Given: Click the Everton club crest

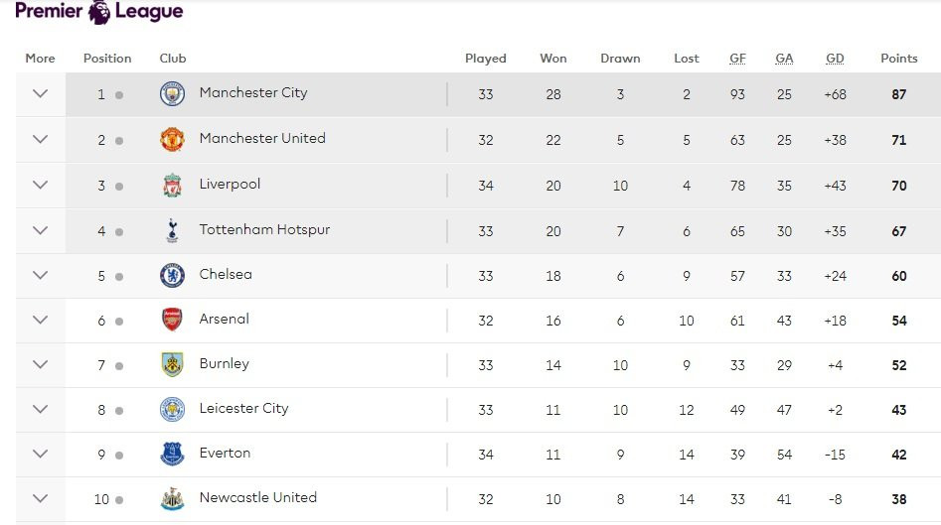Looking at the screenshot, I should tap(173, 454).
